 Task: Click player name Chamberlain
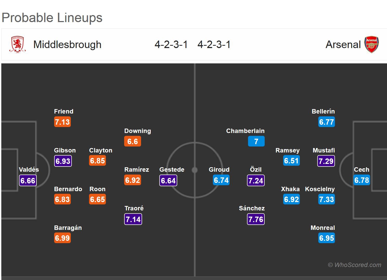point(245,131)
